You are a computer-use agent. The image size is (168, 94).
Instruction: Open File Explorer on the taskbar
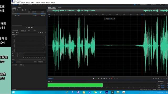pyautogui.click(x=118, y=92)
